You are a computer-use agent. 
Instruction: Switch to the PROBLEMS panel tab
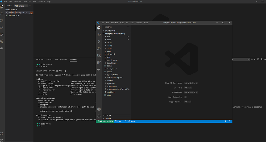pos(40,60)
